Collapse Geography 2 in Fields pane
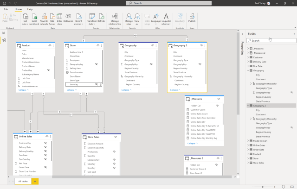Viewport: 297px width, 189px height. 248,106
